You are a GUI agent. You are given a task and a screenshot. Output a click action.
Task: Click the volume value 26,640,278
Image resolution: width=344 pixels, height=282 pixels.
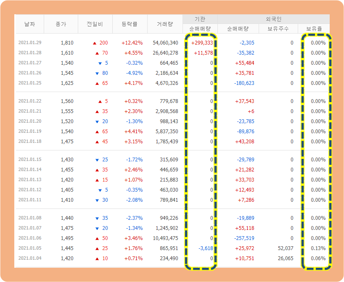[165, 53]
